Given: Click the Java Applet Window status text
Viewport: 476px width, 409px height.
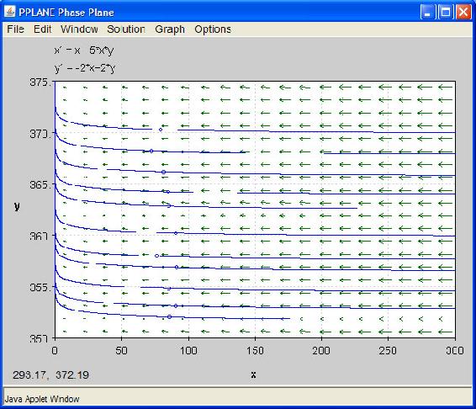Looking at the screenshot, I should (42, 399).
